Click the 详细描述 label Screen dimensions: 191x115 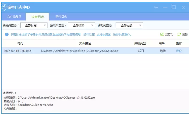pyautogui.click(x=9, y=93)
